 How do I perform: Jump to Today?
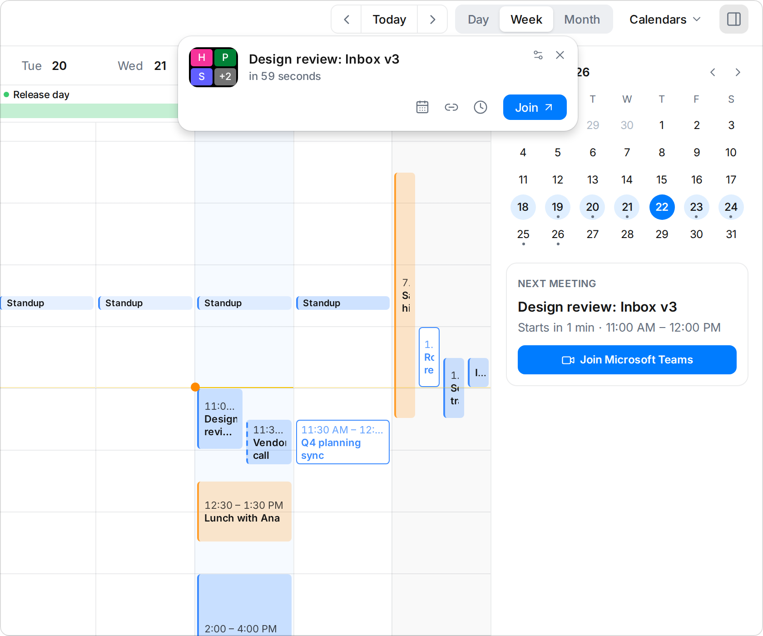click(x=389, y=20)
